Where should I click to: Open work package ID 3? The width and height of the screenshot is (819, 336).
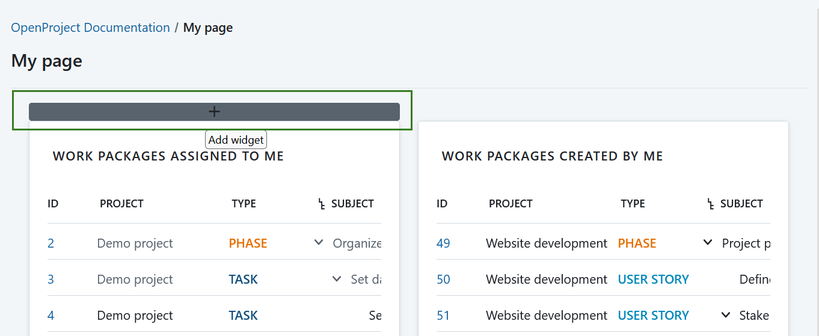point(51,279)
